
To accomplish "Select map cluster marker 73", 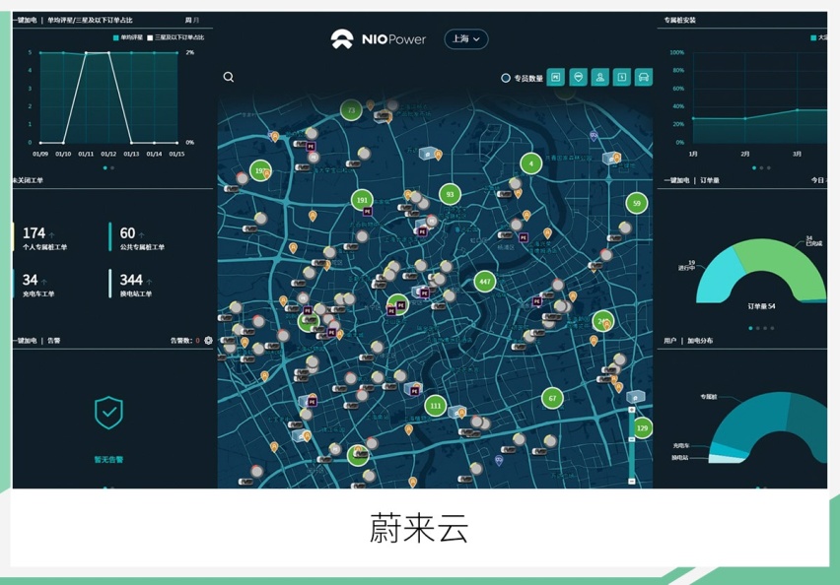I will (351, 110).
